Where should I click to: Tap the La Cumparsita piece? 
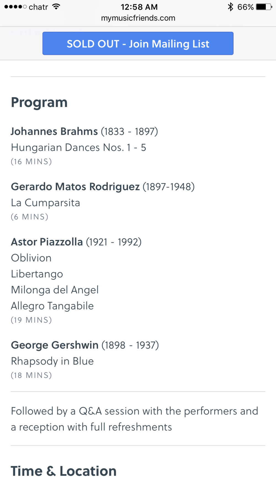click(x=46, y=203)
